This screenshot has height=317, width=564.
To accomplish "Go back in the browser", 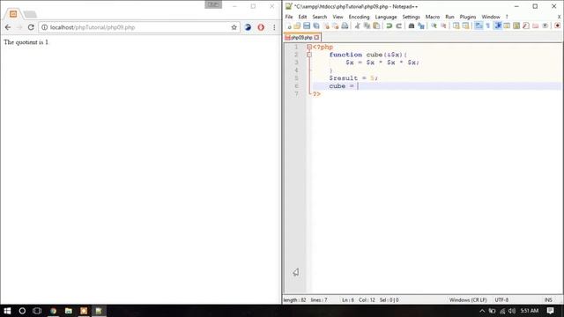I will [x=8, y=27].
